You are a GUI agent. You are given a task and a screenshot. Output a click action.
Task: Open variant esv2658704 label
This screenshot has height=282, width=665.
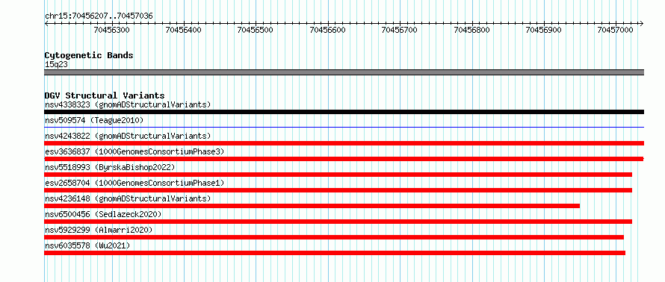(x=134, y=183)
